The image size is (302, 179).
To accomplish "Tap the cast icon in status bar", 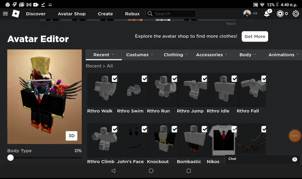I will [255, 5].
